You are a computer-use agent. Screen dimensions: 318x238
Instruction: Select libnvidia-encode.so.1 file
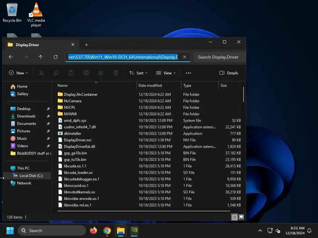81,199
